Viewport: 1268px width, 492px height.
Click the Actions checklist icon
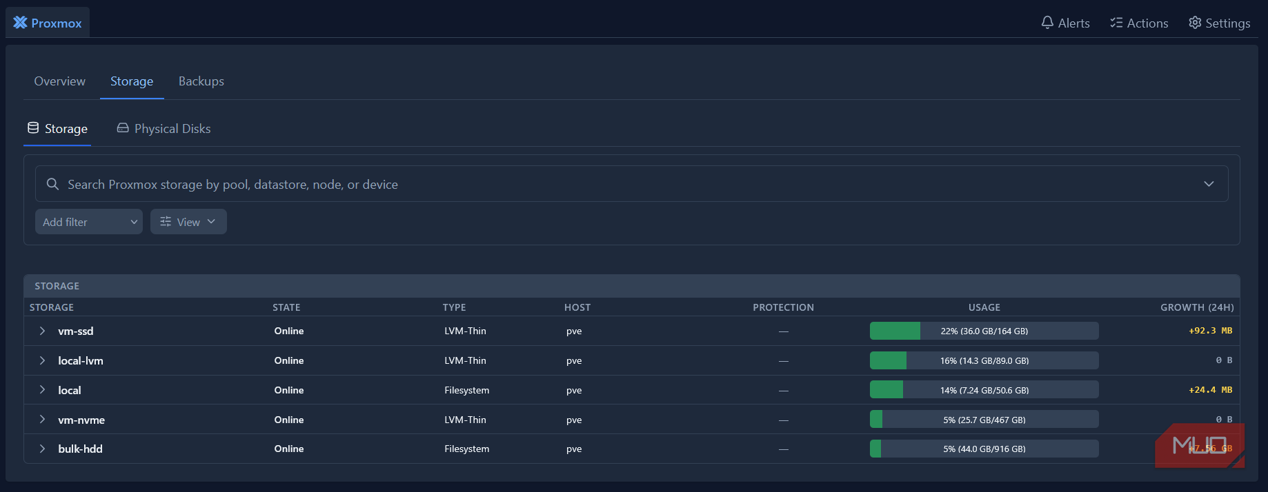[1116, 23]
